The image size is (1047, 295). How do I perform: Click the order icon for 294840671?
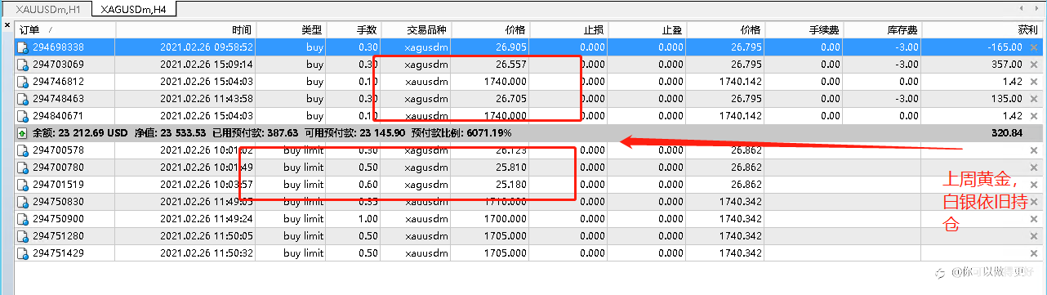23,116
